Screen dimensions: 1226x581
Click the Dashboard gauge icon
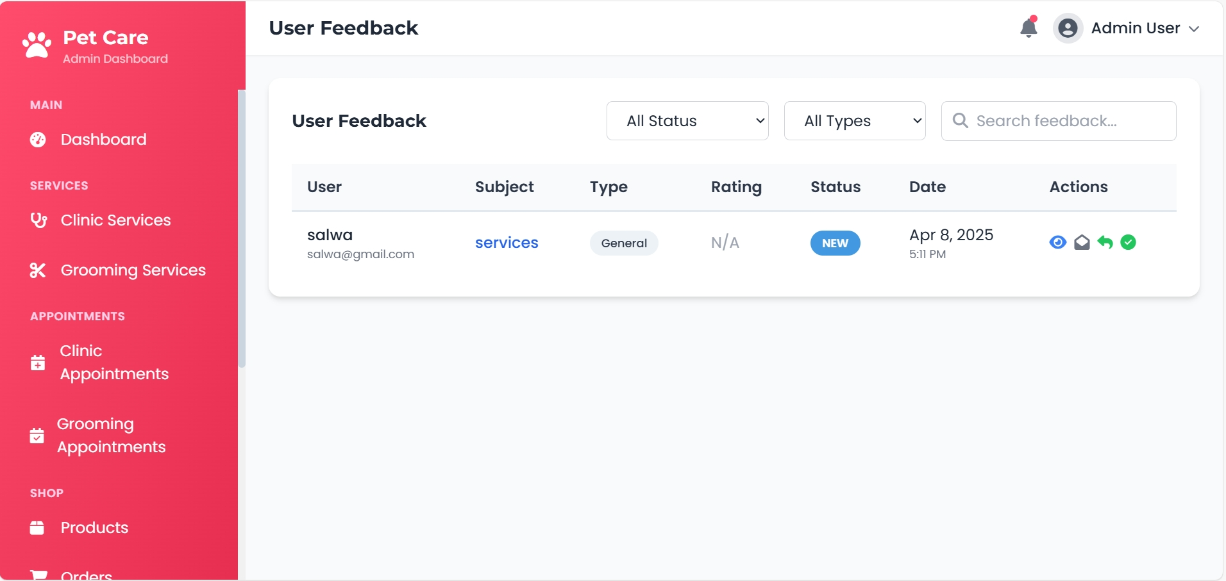pyautogui.click(x=38, y=140)
